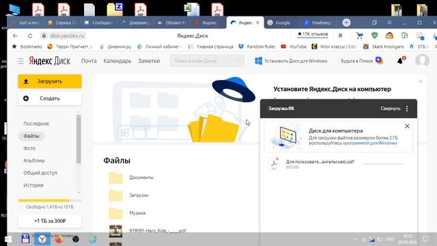Click the 17К отзывов rating badge
The height and width of the screenshot is (246, 437).
[313, 34]
